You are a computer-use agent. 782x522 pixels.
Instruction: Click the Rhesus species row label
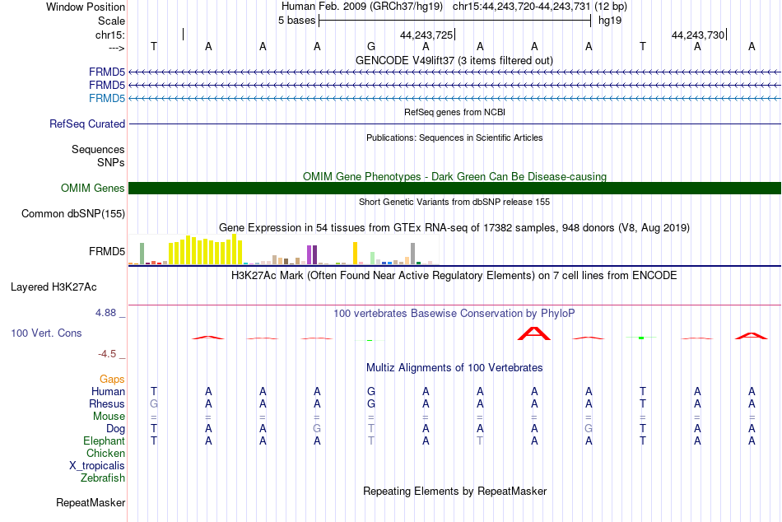(107, 403)
